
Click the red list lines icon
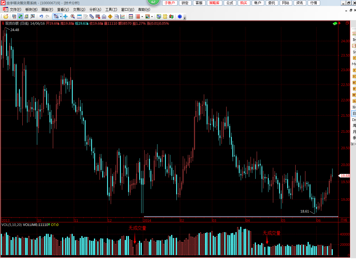(137, 17)
